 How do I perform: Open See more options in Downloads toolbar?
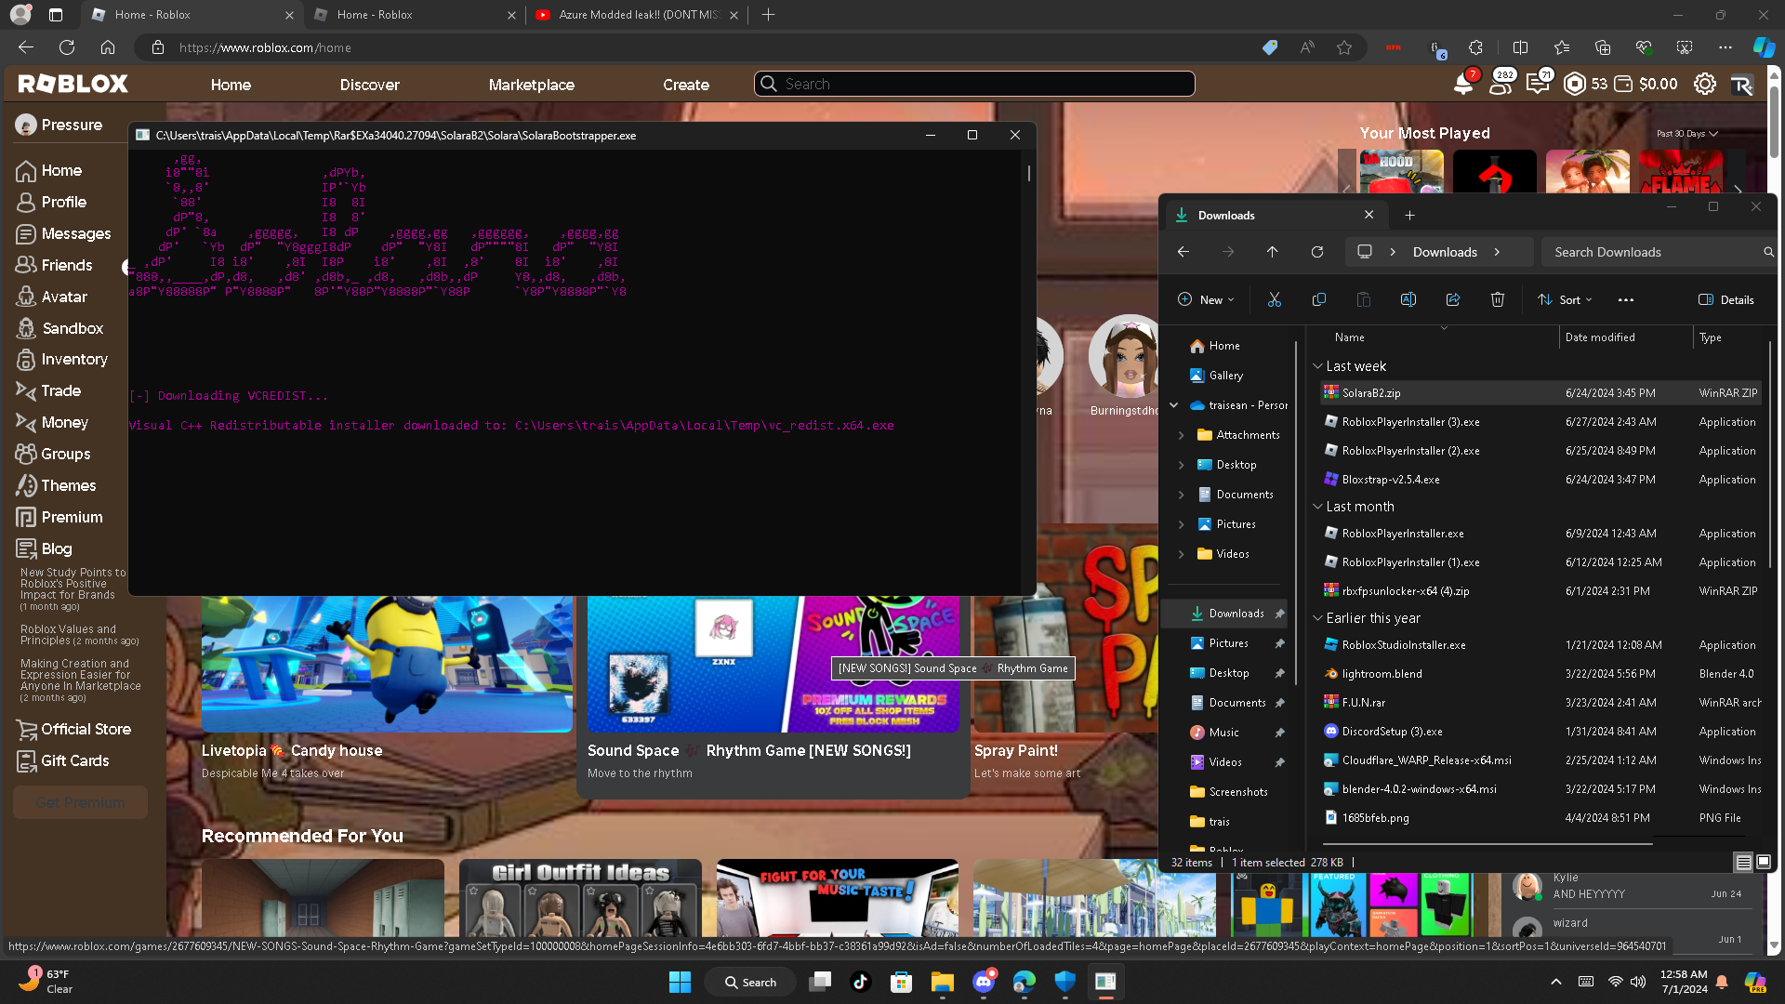pos(1625,299)
